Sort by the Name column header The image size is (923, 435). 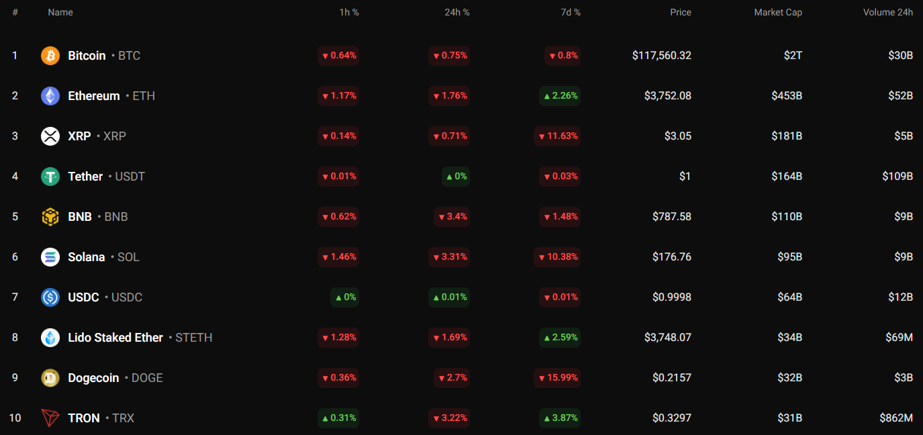coord(60,12)
